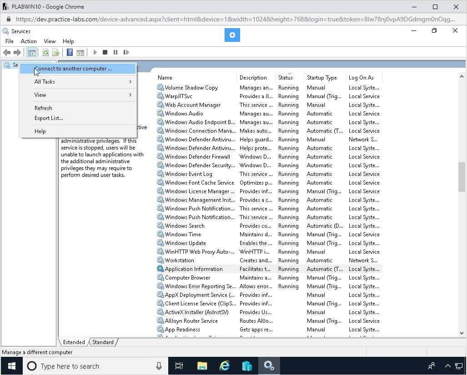The image size is (467, 375).
Task: Expand the View submenu in context menu
Action: [x=78, y=95]
